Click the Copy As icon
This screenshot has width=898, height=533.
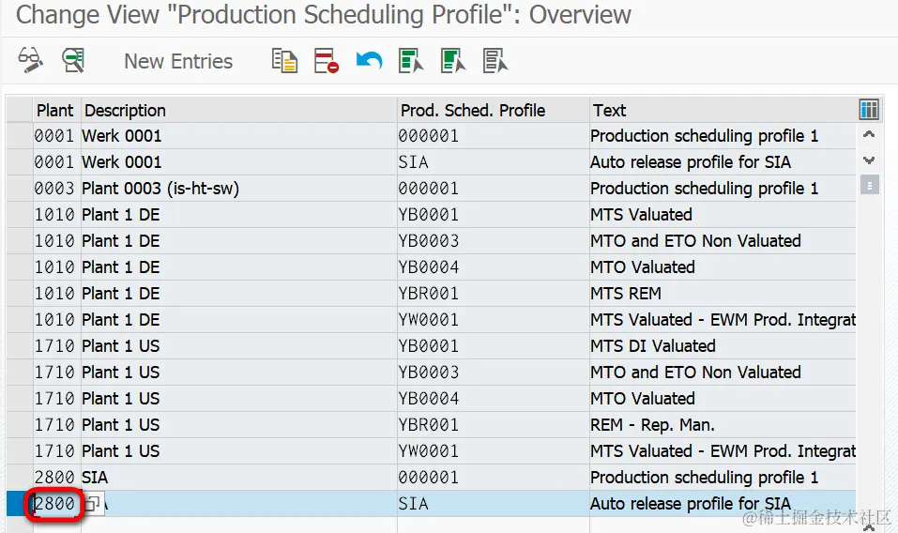coord(284,61)
